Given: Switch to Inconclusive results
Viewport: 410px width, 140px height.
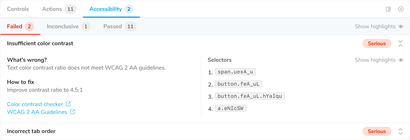Looking at the screenshot, I should [x=63, y=26].
